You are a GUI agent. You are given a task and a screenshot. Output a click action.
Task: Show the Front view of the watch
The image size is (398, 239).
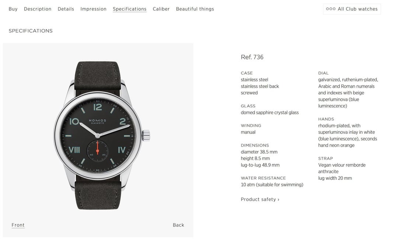18,225
